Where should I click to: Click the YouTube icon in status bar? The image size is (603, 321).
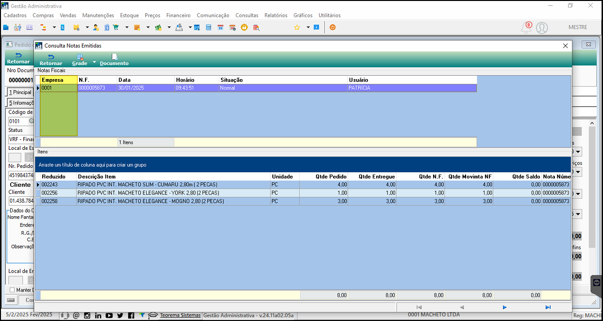coord(109,316)
